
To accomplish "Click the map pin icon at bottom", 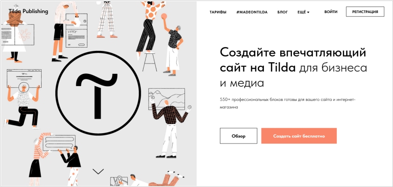I will pyautogui.click(x=120, y=180).
